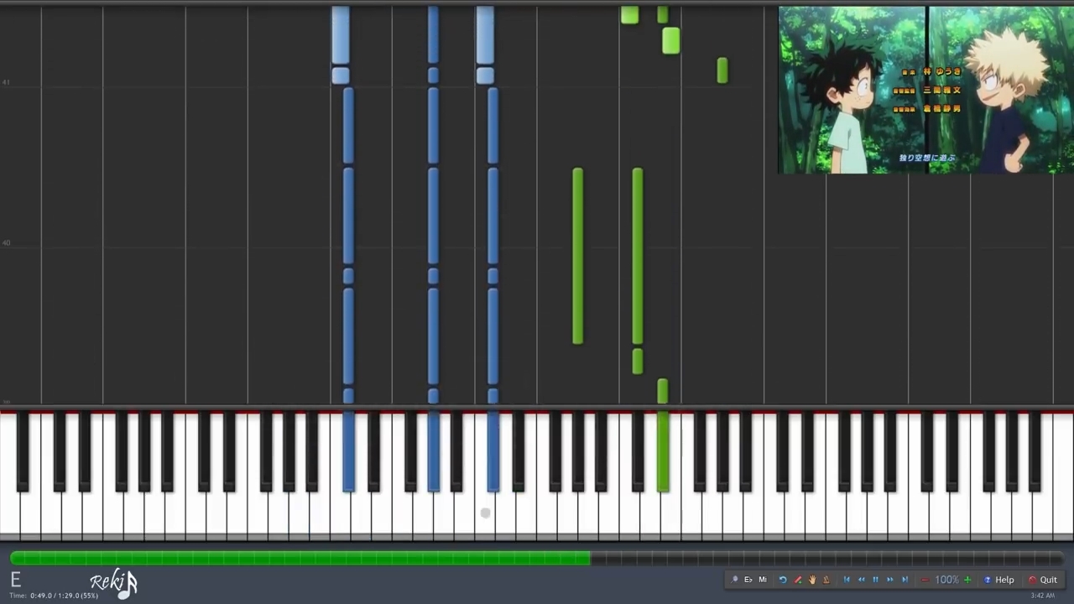Select the Eb key label option

(x=748, y=580)
